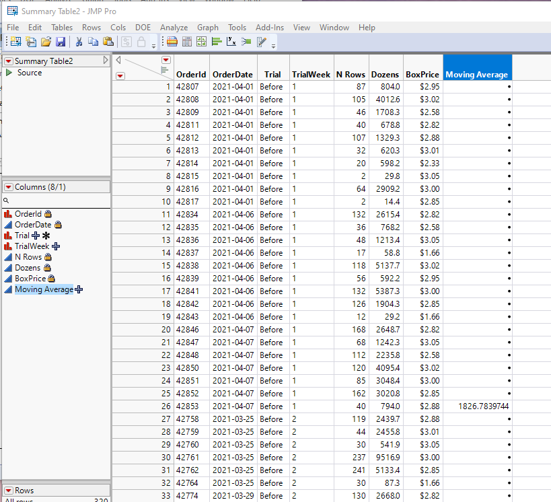Run the Source script green triangle
Viewport: 551px width, 502px height.
click(x=9, y=73)
